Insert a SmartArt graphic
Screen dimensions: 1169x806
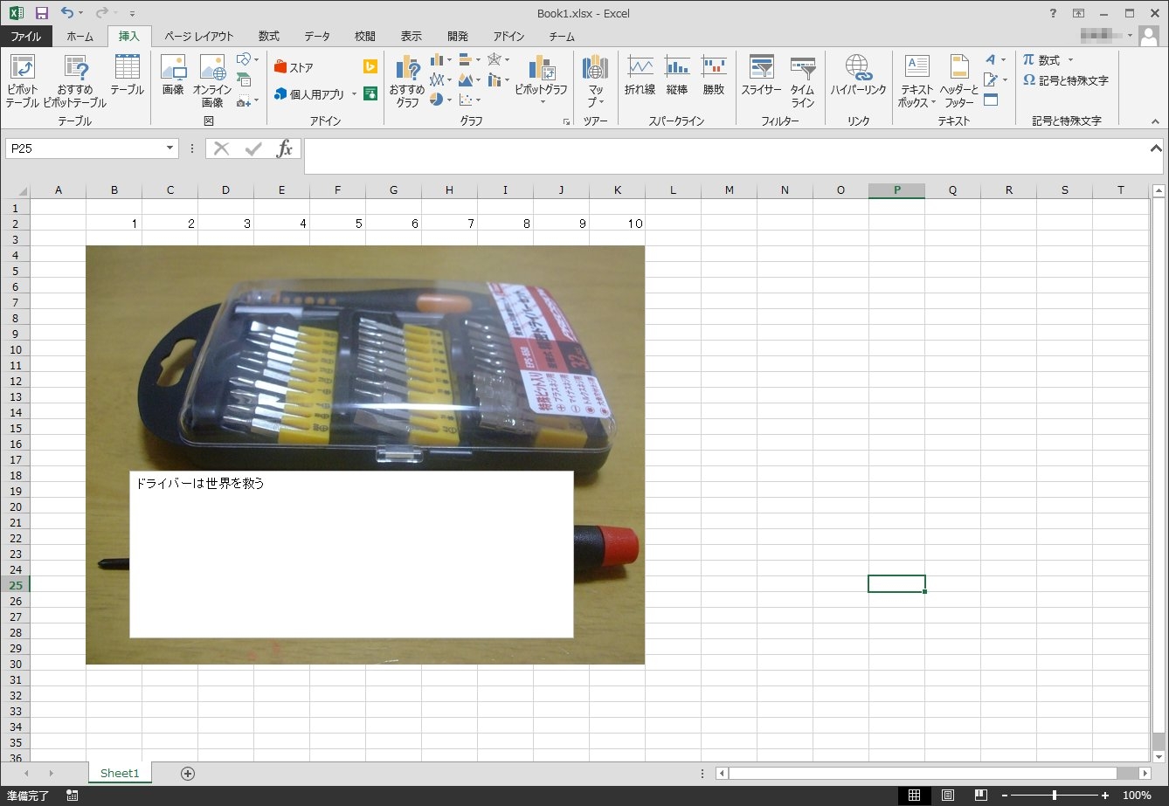(245, 80)
